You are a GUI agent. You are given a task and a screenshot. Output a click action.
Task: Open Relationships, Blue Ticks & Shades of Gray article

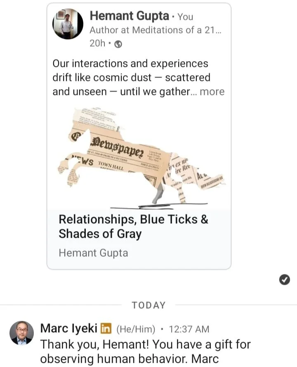click(x=133, y=226)
